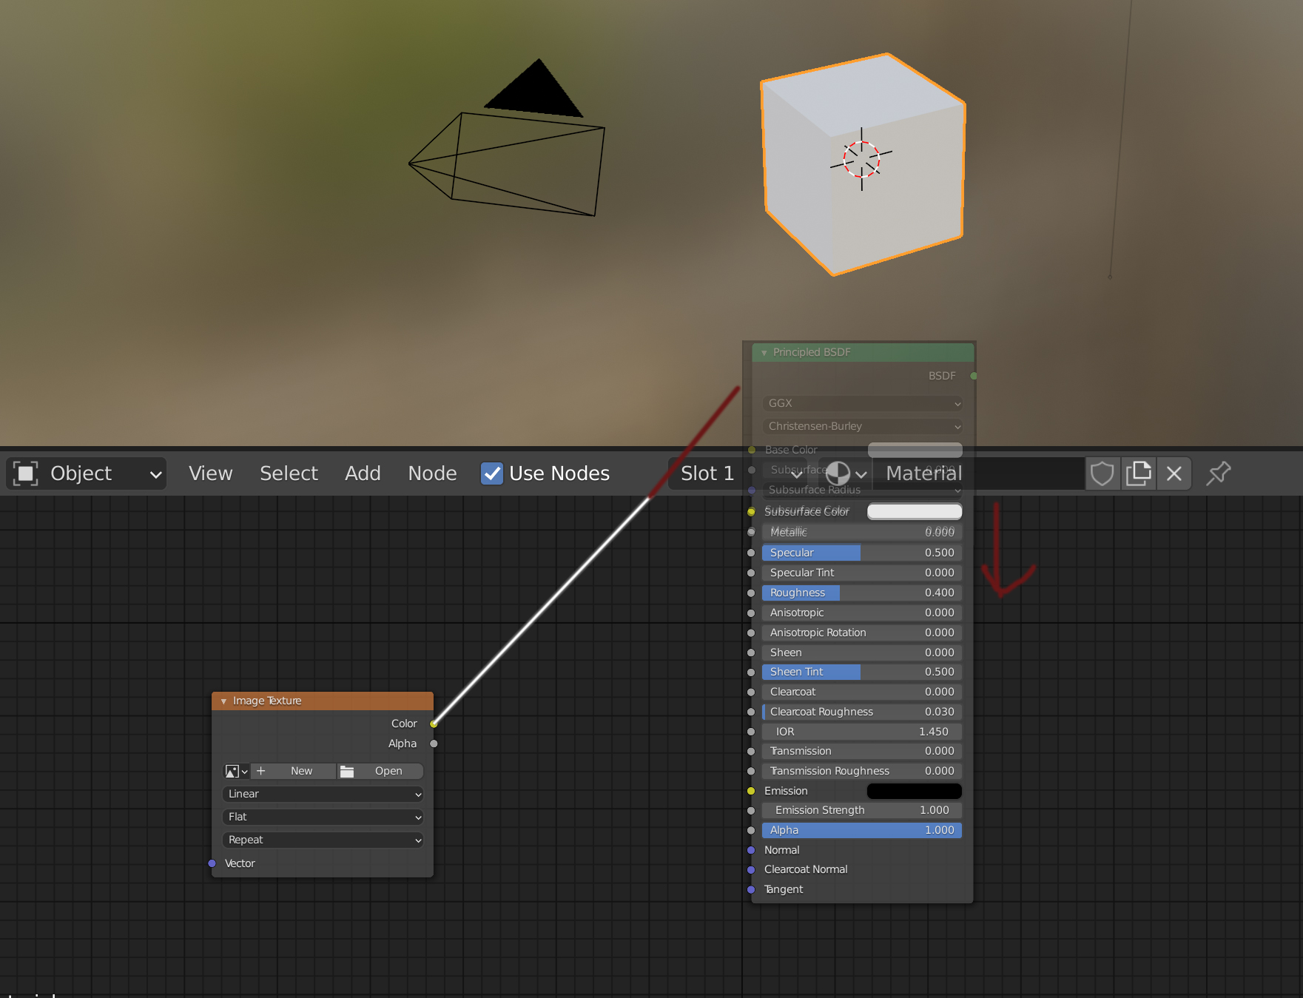Viewport: 1303px width, 998px height.
Task: Open the Select menu
Action: pyautogui.click(x=289, y=473)
